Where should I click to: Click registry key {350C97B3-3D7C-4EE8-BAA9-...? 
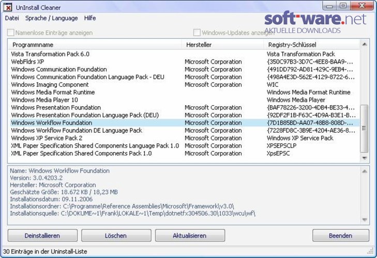pos(310,62)
